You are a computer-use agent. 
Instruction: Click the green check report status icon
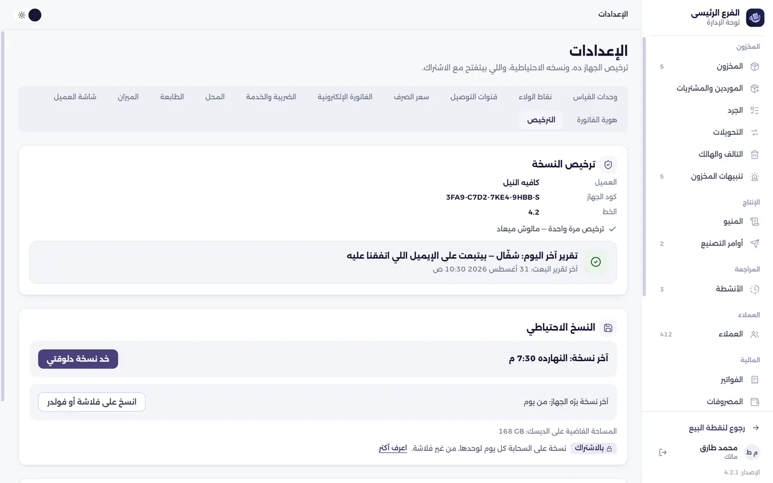pyautogui.click(x=596, y=262)
